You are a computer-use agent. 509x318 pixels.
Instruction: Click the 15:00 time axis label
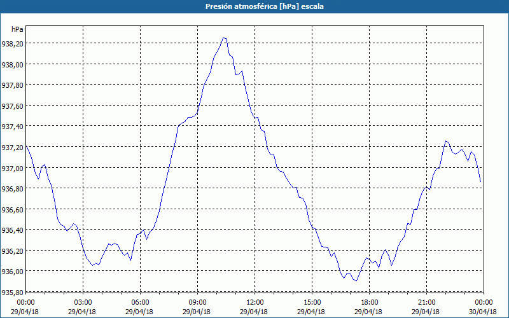(x=312, y=303)
